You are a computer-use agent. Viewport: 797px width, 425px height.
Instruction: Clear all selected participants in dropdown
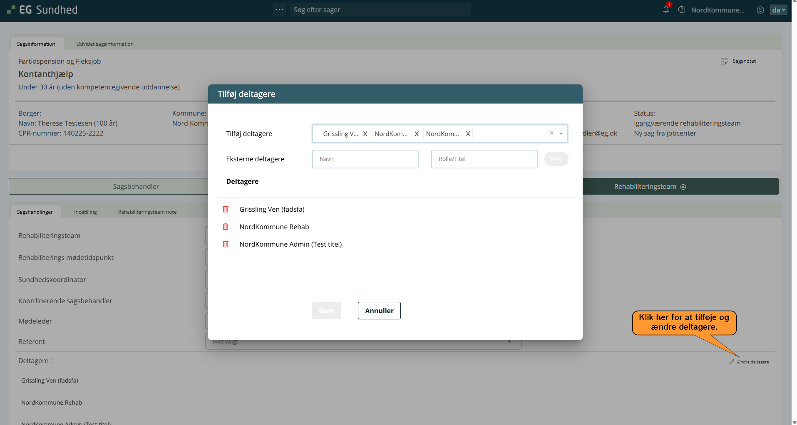tap(551, 133)
